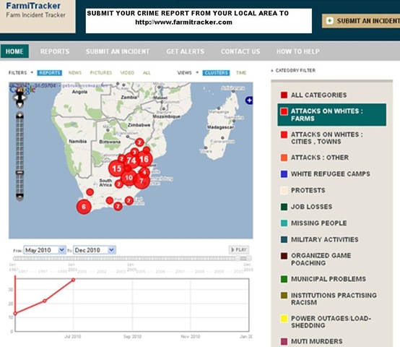The width and height of the screenshot is (400, 347).
Task: Open the From date dropdown May 2010
Action: (45, 250)
